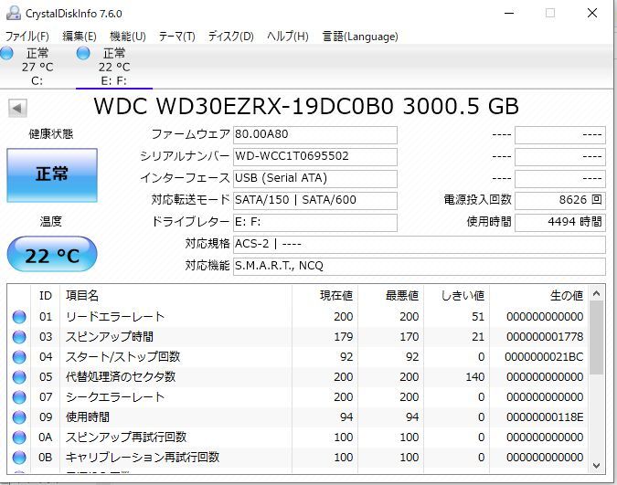The image size is (617, 485).
Task: Click the power-on count value 8626 回
Action: (560, 201)
